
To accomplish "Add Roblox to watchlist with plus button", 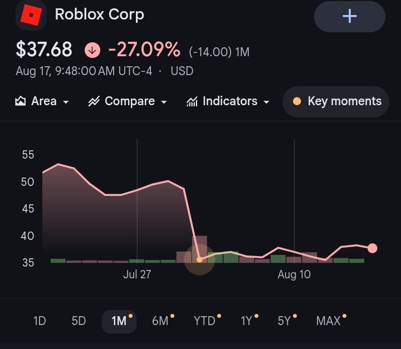I will click(350, 16).
